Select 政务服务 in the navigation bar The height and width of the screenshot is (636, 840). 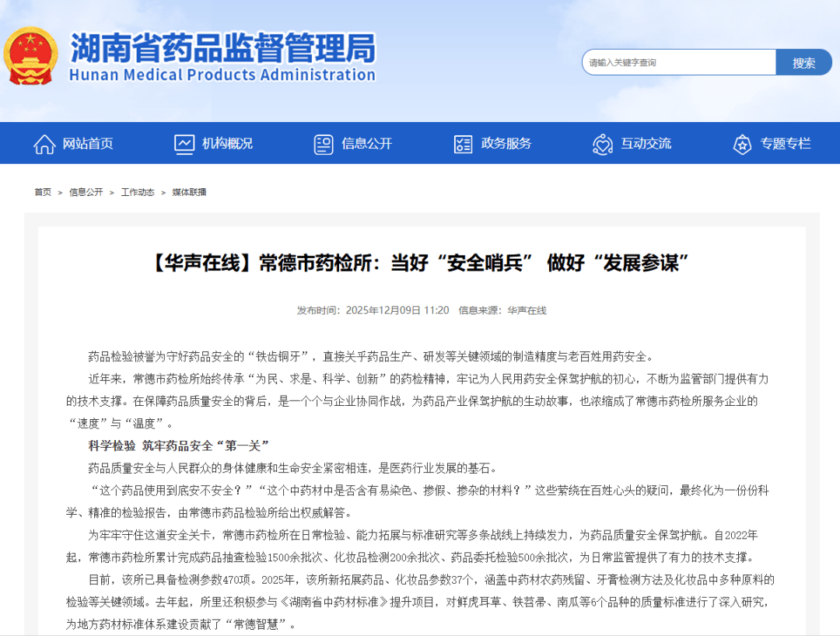506,144
